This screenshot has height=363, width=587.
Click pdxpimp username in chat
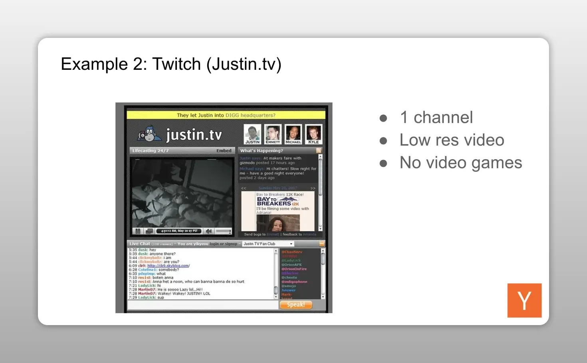tap(147, 274)
